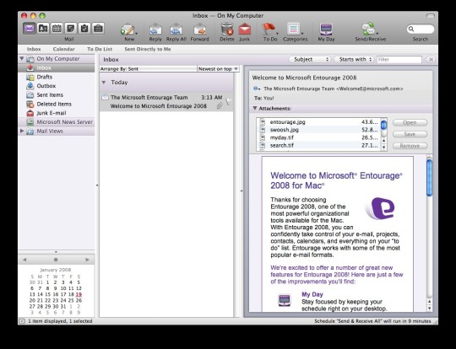Expand the Mail Views group
This screenshot has height=349, width=456.
22,131
